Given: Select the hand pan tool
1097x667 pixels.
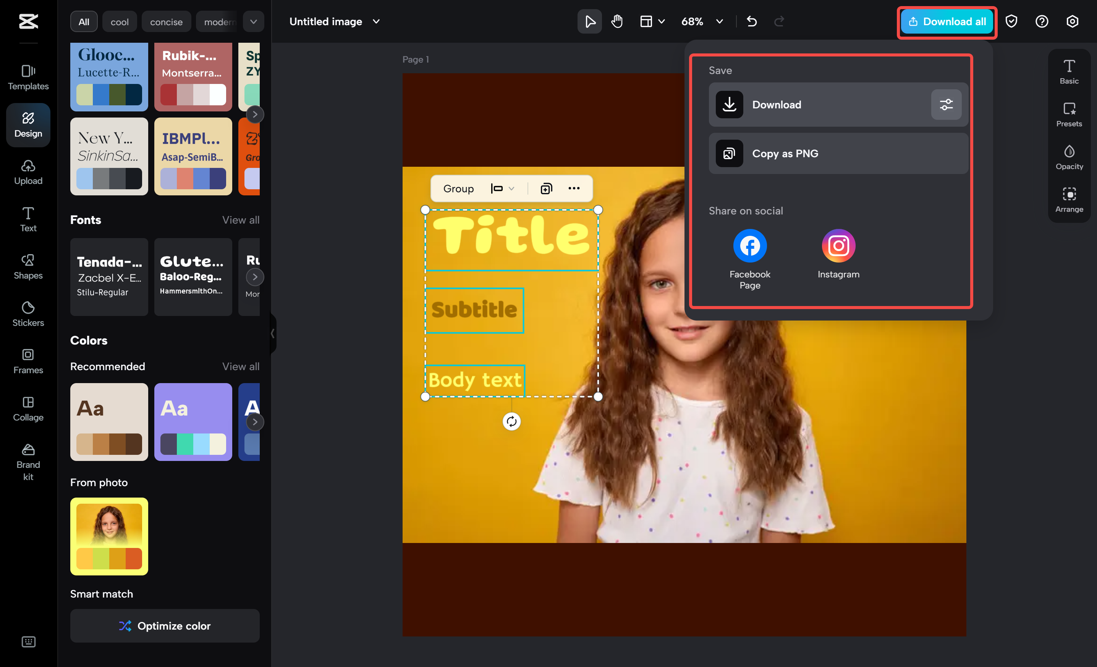Looking at the screenshot, I should pyautogui.click(x=616, y=21).
